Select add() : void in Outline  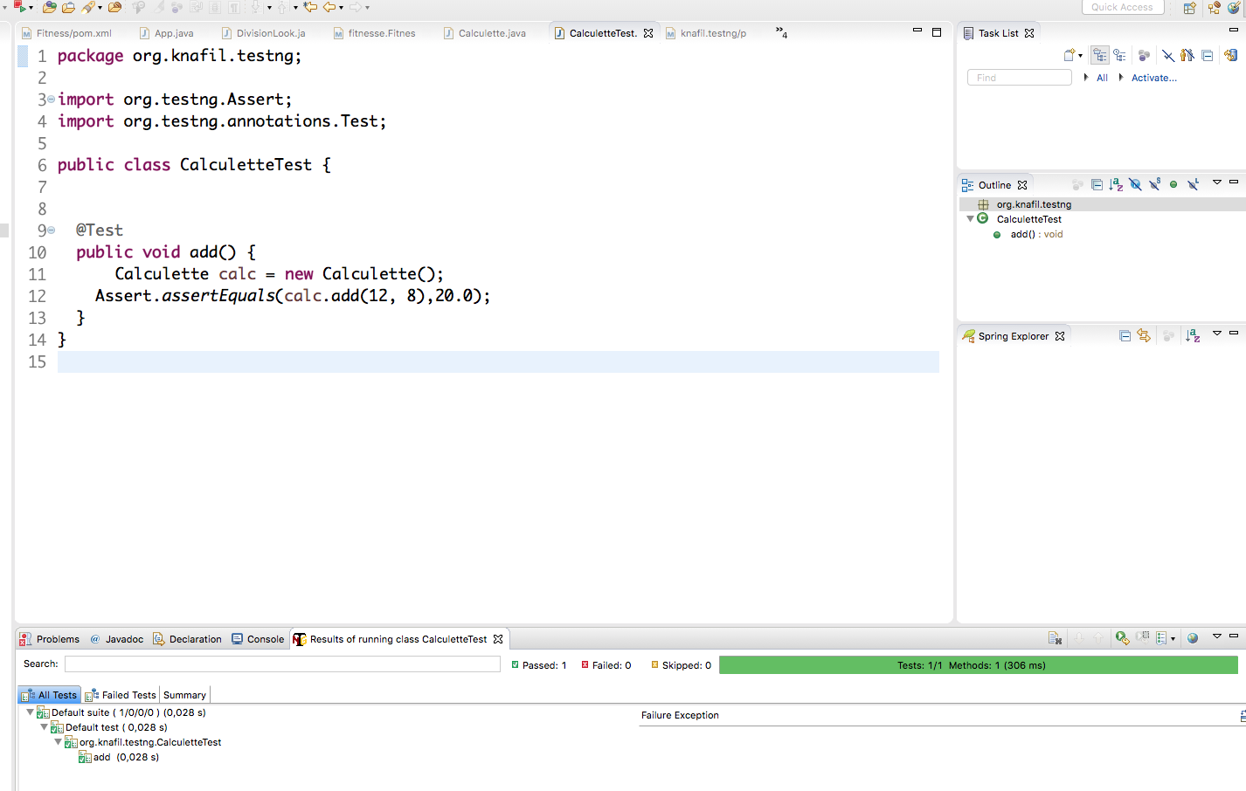(x=1036, y=234)
